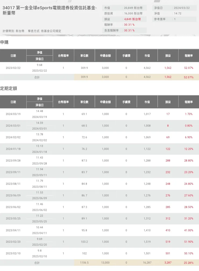
Task: Click the 28.80% return rate
Action: pyautogui.click(x=189, y=161)
